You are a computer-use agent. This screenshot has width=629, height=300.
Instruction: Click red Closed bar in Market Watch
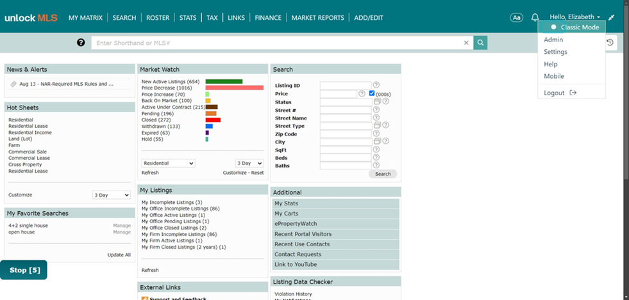(x=213, y=120)
